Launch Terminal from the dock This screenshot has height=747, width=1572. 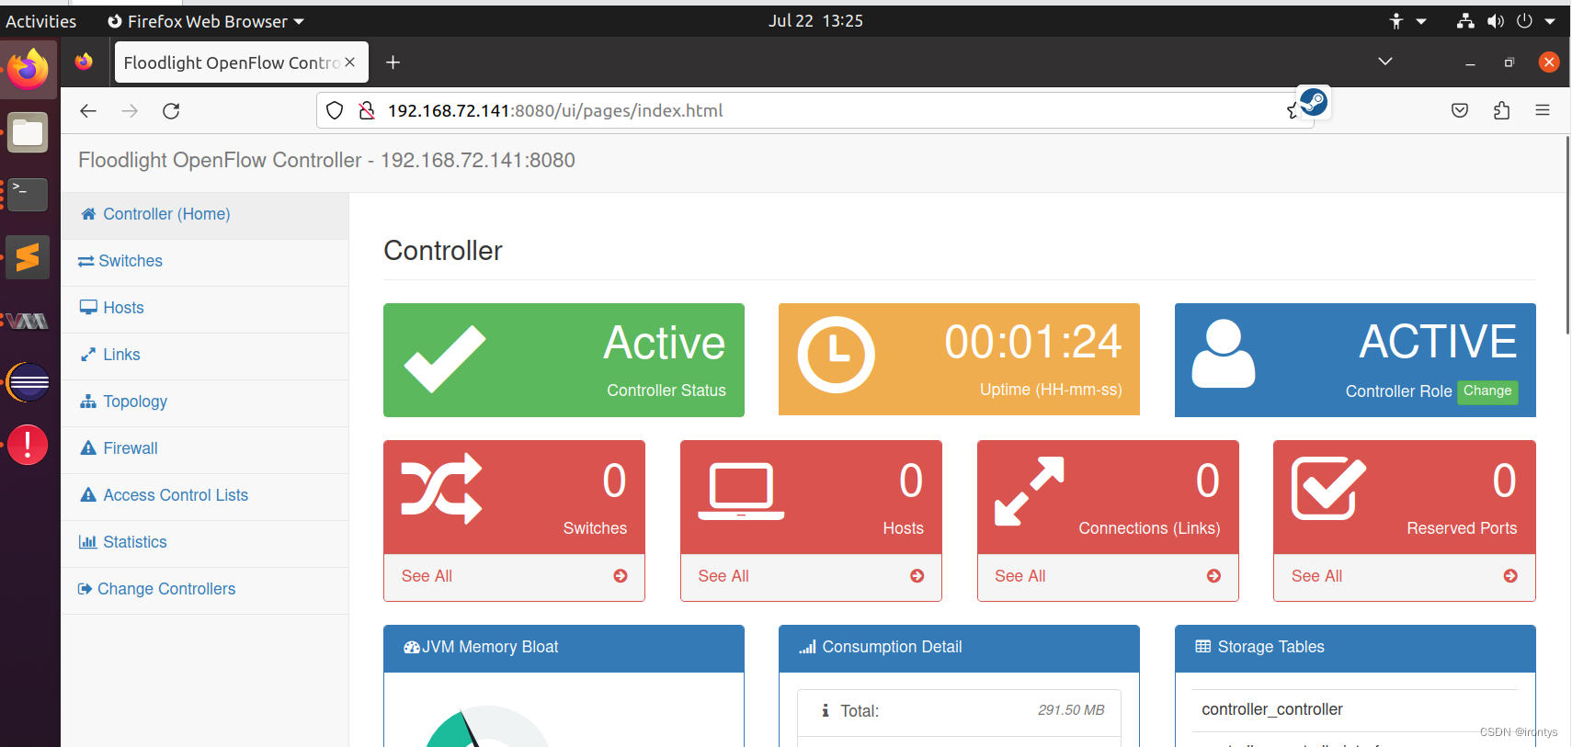28,195
